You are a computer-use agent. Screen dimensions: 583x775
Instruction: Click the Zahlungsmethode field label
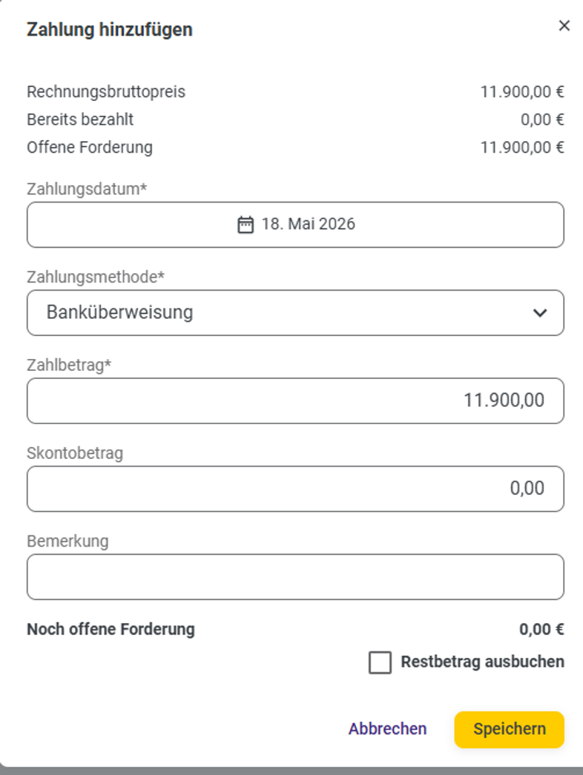tap(96, 277)
